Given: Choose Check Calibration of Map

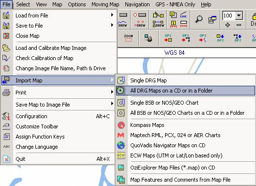Looking at the screenshot, I should 59,58.
